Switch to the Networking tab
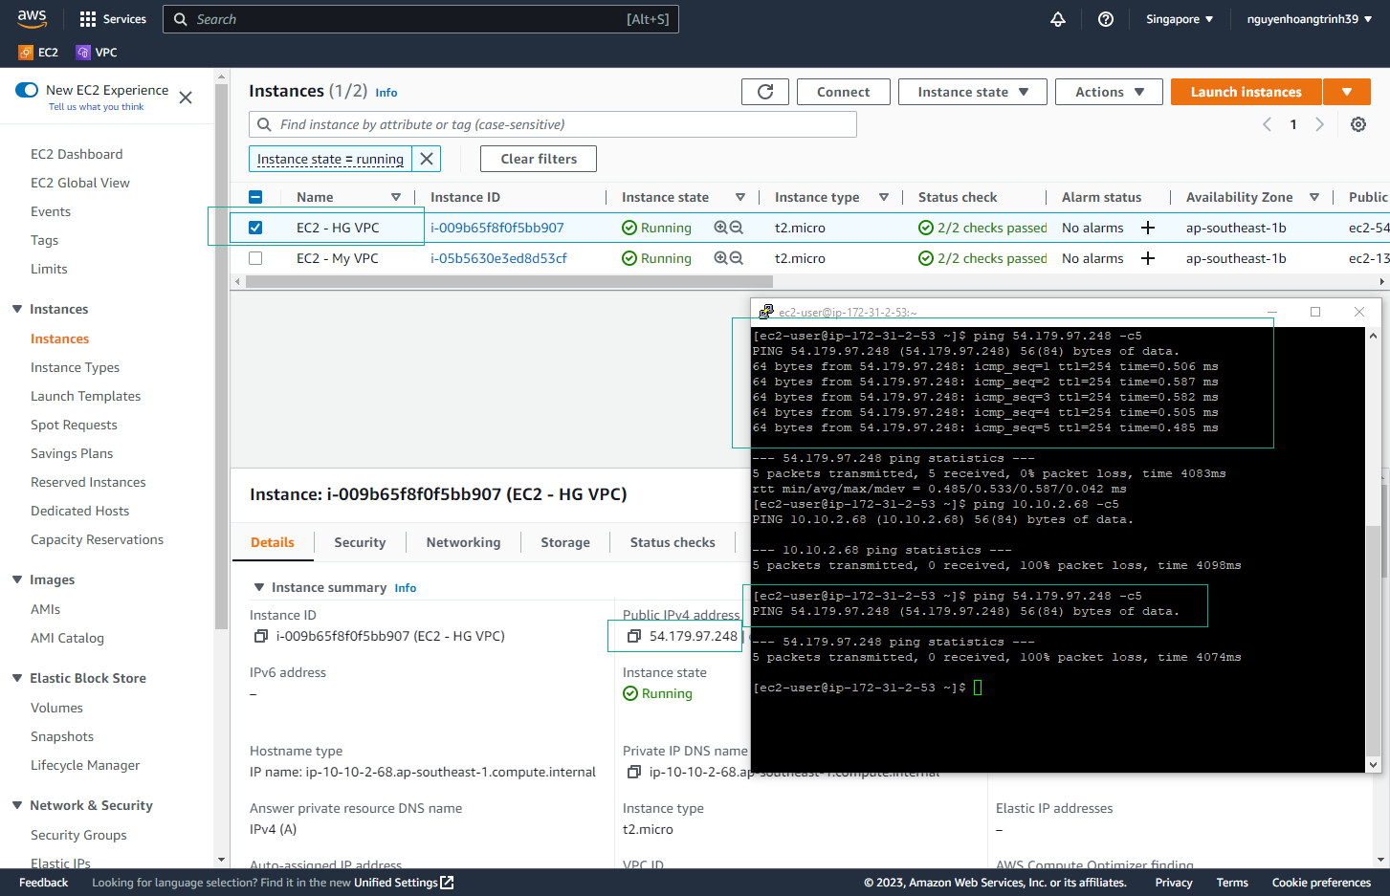Image resolution: width=1390 pixels, height=896 pixels. (x=463, y=542)
